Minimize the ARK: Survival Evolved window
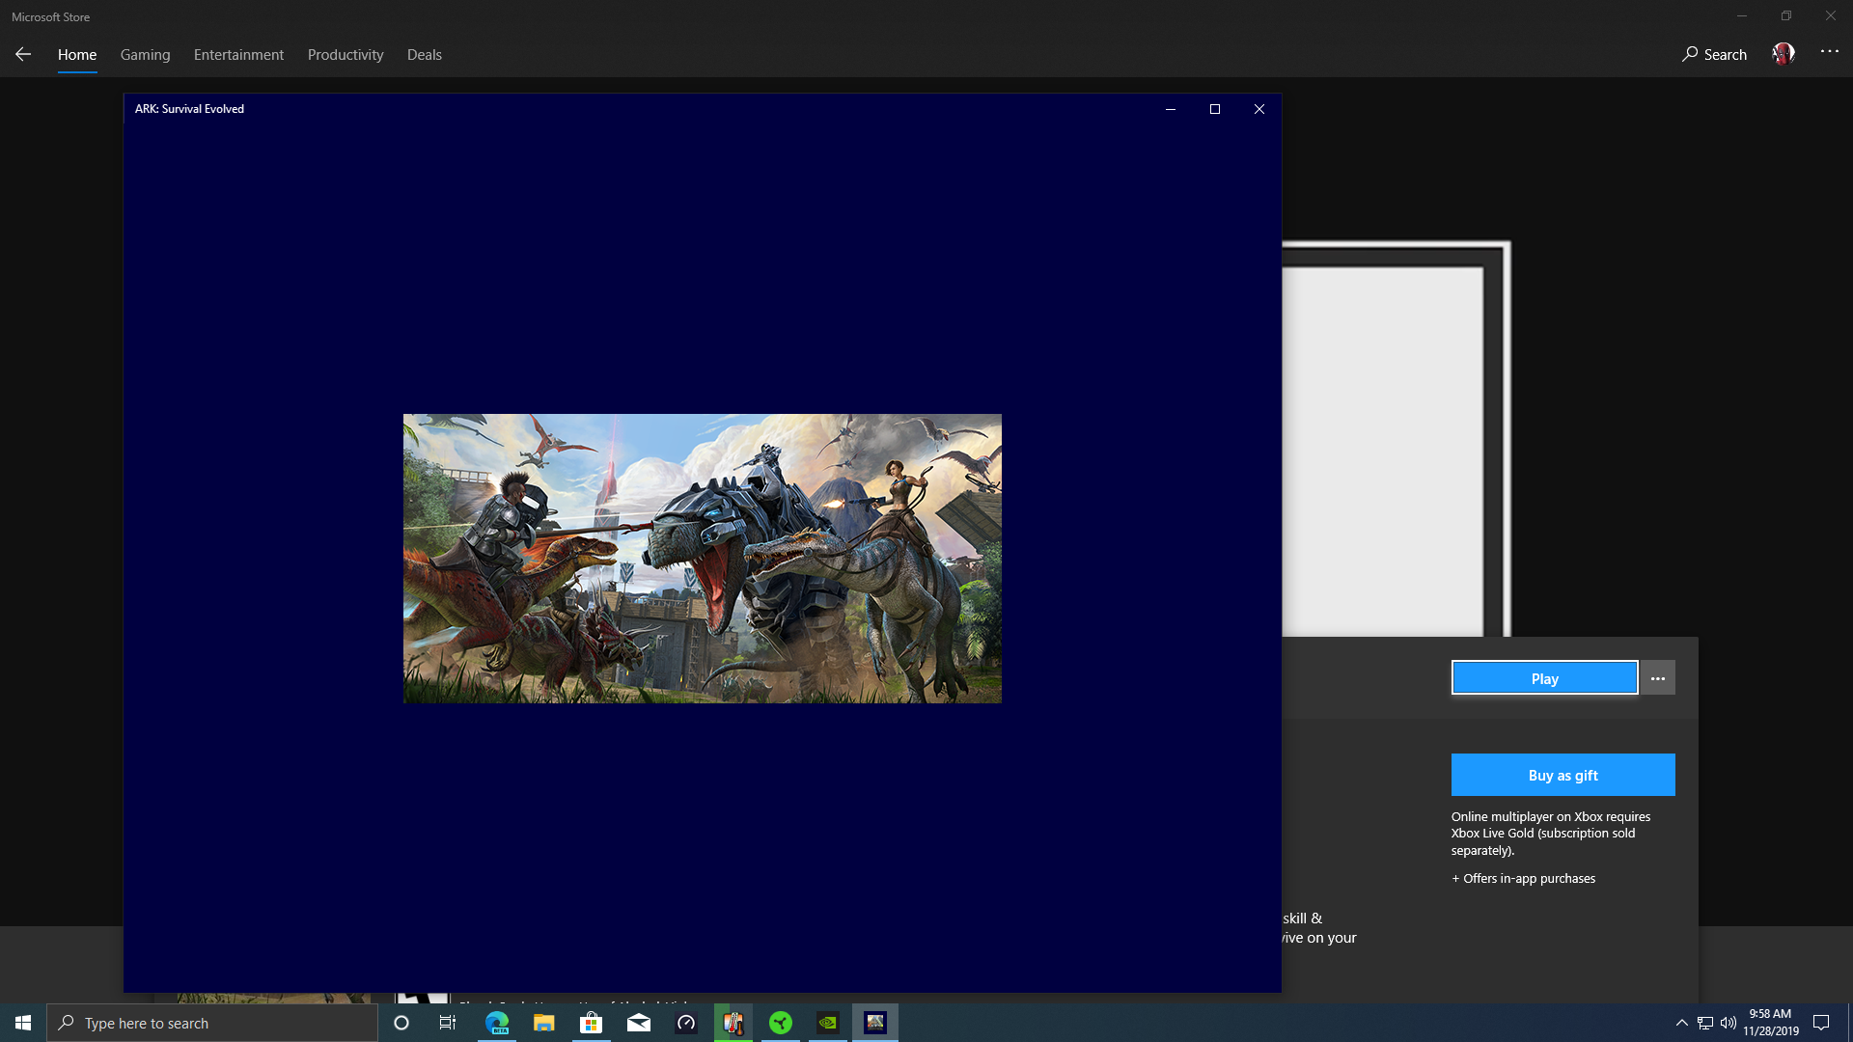 pyautogui.click(x=1171, y=109)
